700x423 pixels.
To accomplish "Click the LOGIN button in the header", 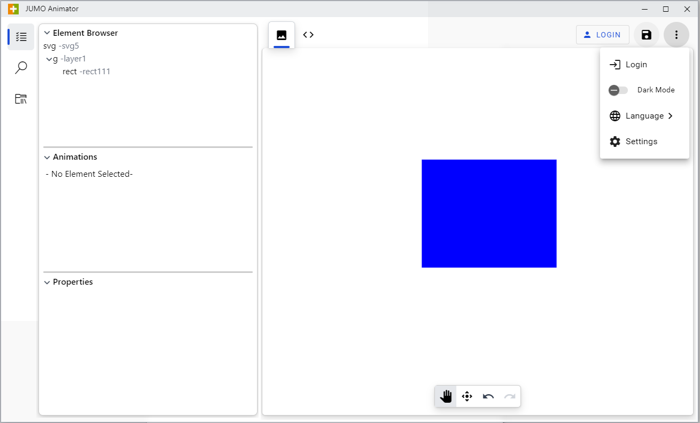I will [602, 35].
